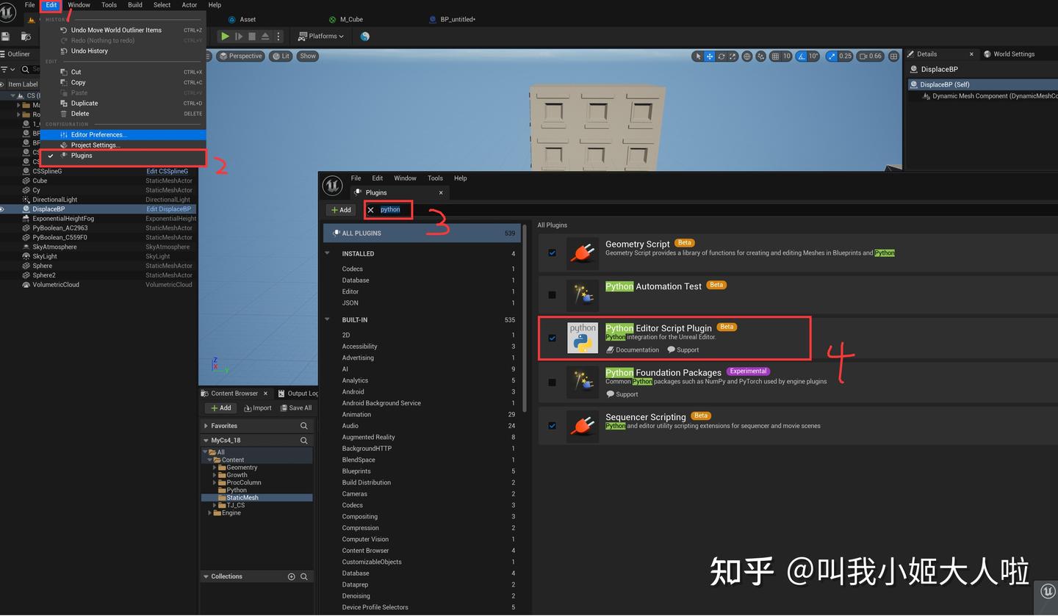Expand the Favorites section in Content Browser
The image size is (1058, 616).
click(206, 425)
